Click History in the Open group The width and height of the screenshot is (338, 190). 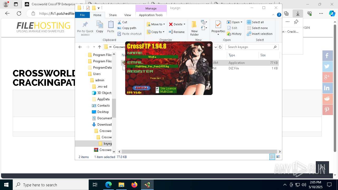(234, 34)
